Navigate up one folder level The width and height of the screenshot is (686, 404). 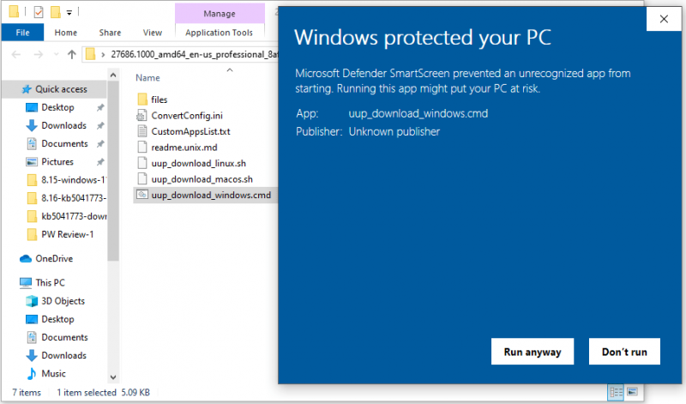[72, 55]
